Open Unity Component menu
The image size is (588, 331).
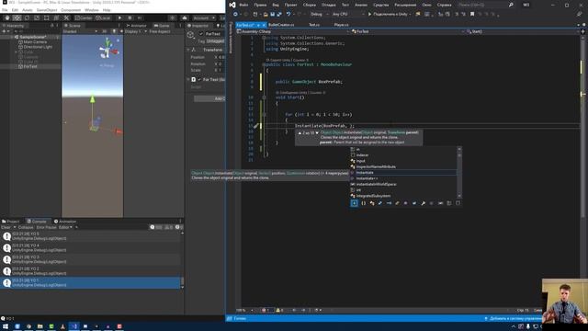(71, 10)
